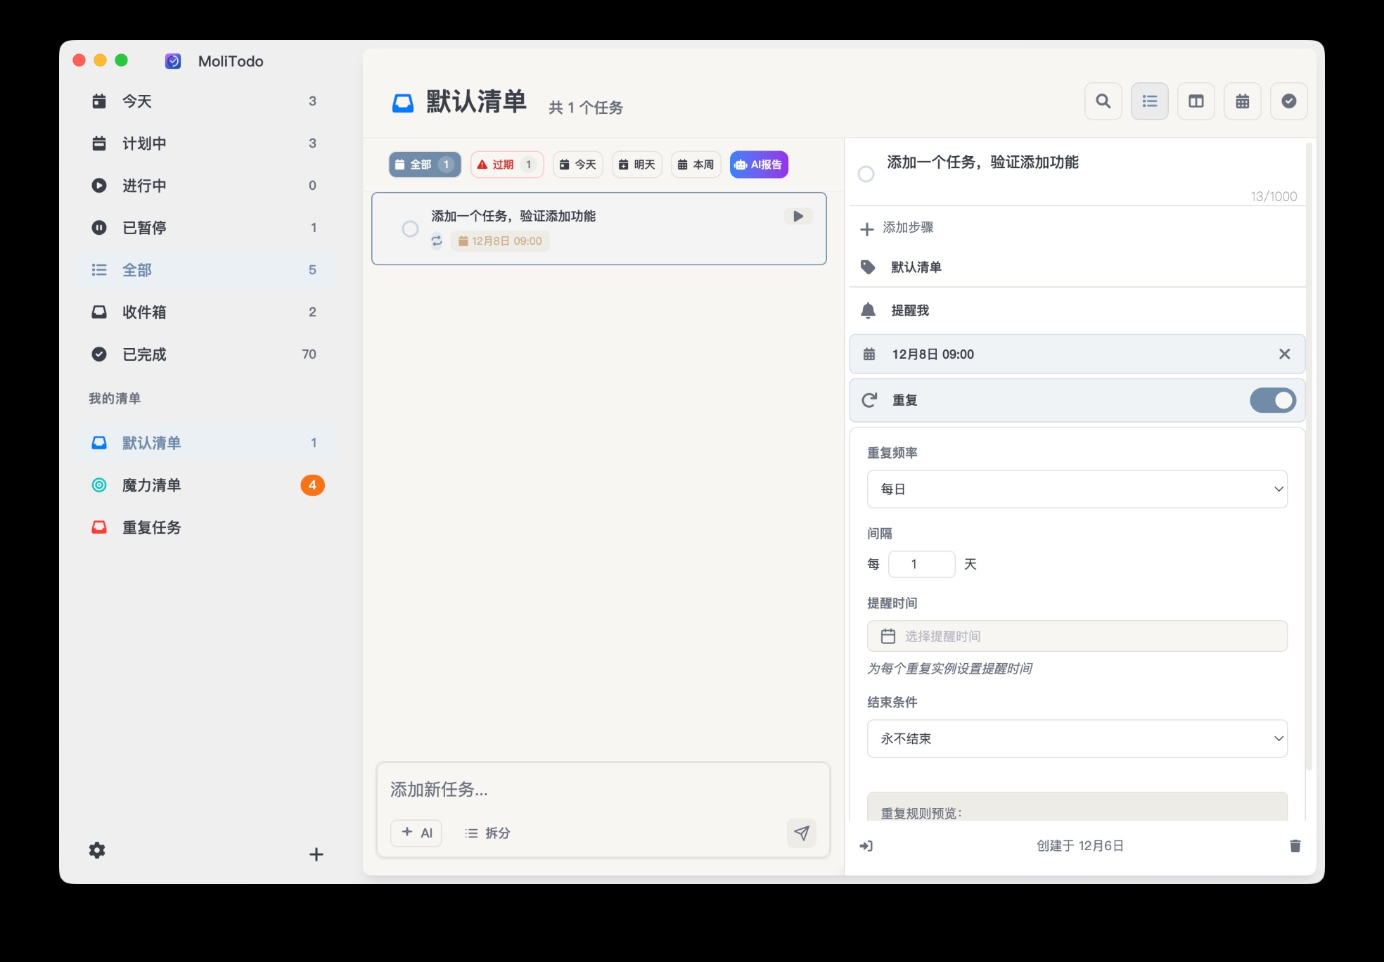Open the search magnifier icon
This screenshot has height=962, width=1384.
(1103, 101)
